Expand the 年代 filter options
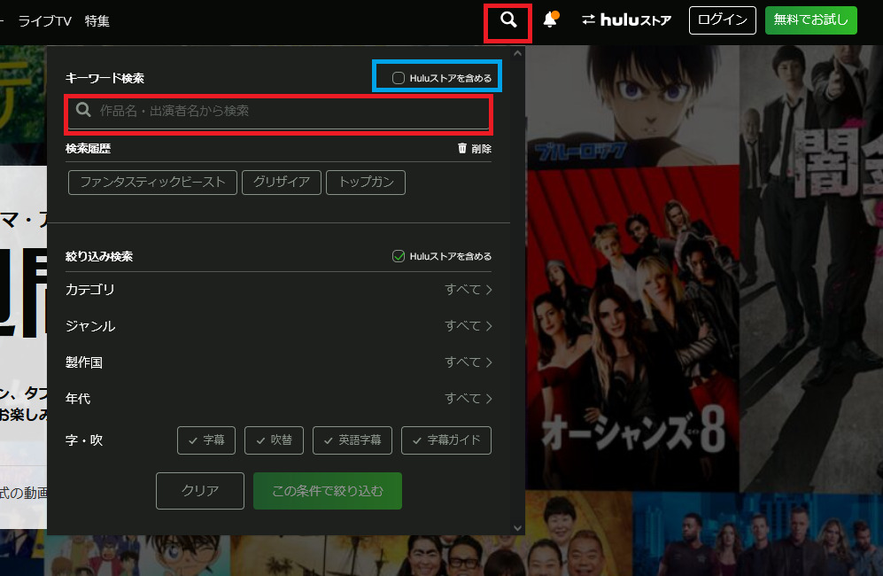This screenshot has width=883, height=576. 279,399
